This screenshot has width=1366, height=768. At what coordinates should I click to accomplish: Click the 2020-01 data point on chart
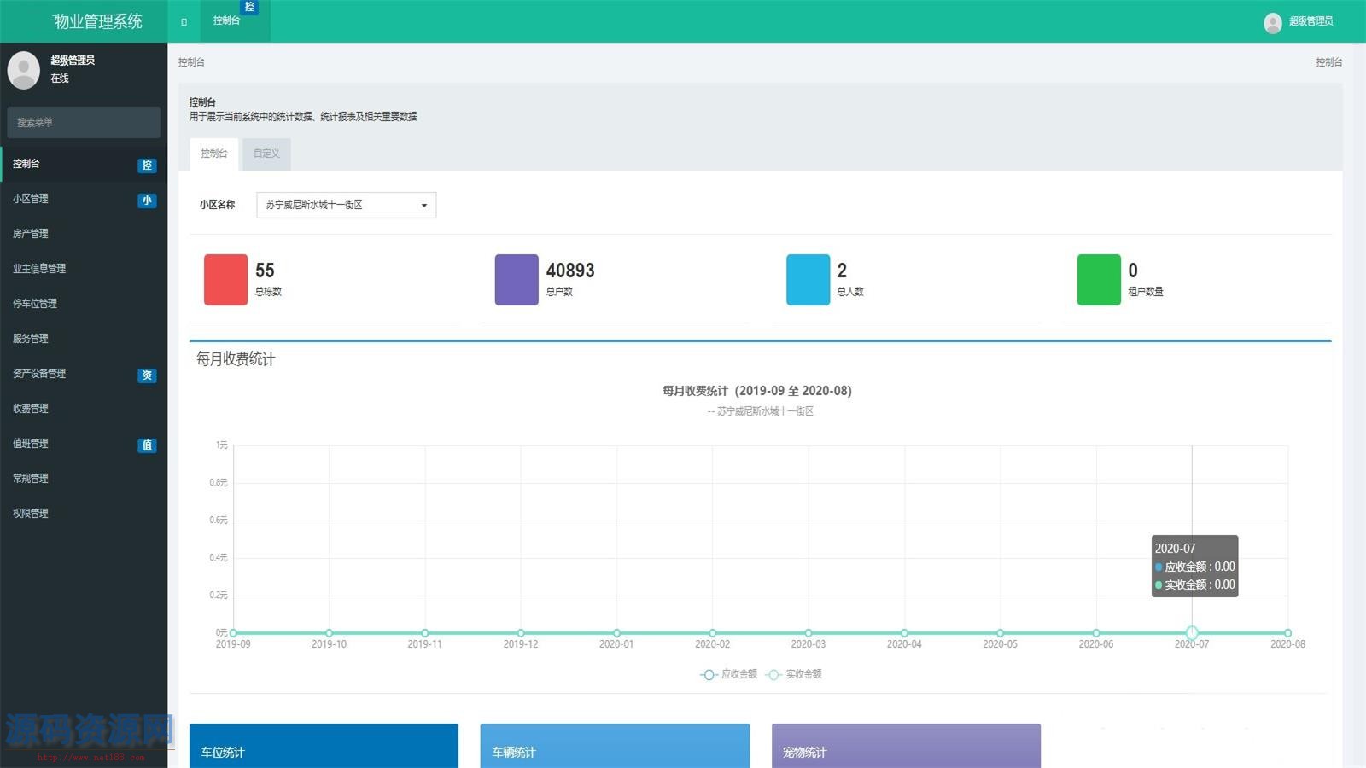pos(616,633)
